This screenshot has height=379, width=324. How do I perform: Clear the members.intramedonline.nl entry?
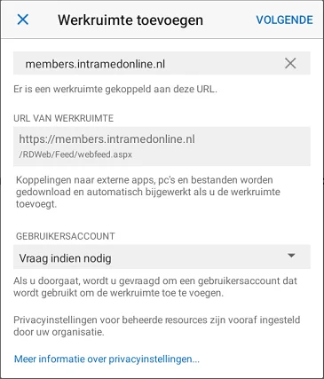click(290, 63)
